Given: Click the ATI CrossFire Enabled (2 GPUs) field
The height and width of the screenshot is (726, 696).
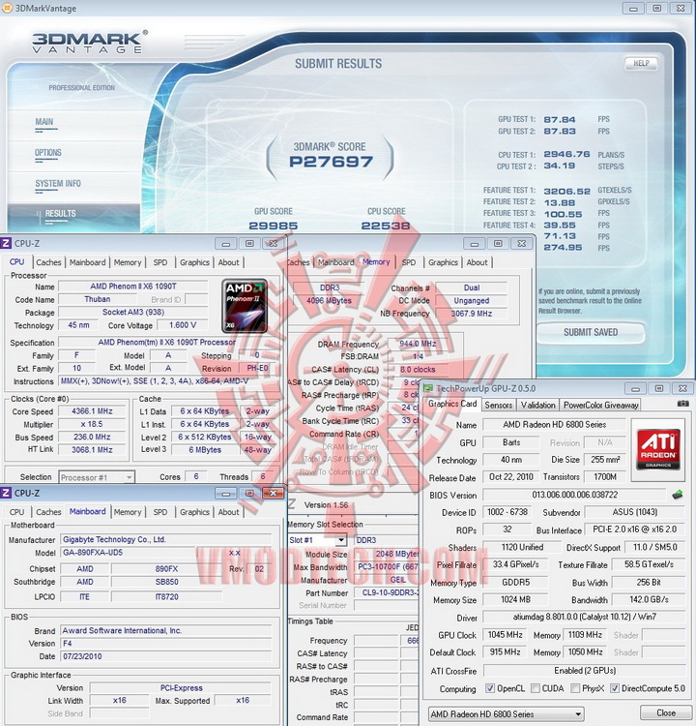Looking at the screenshot, I should point(584,671).
